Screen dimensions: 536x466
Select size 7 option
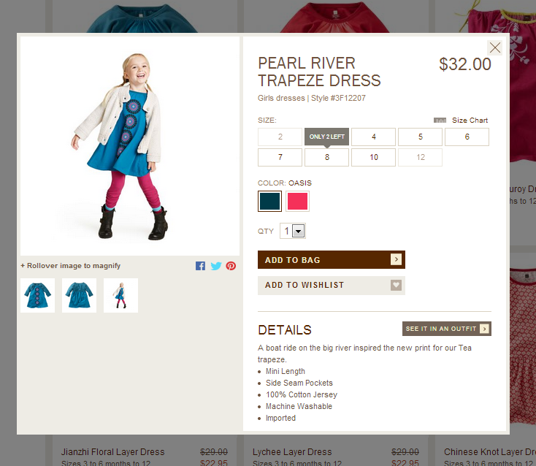(280, 157)
